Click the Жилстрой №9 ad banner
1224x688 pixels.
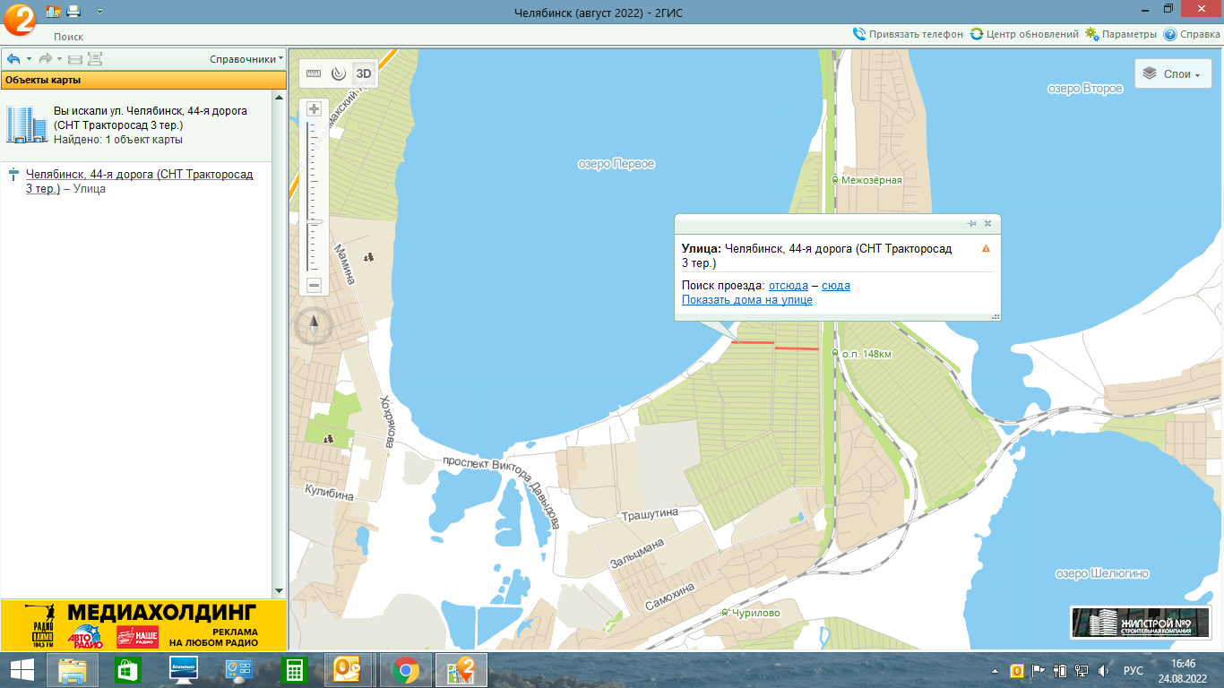pos(1141,623)
